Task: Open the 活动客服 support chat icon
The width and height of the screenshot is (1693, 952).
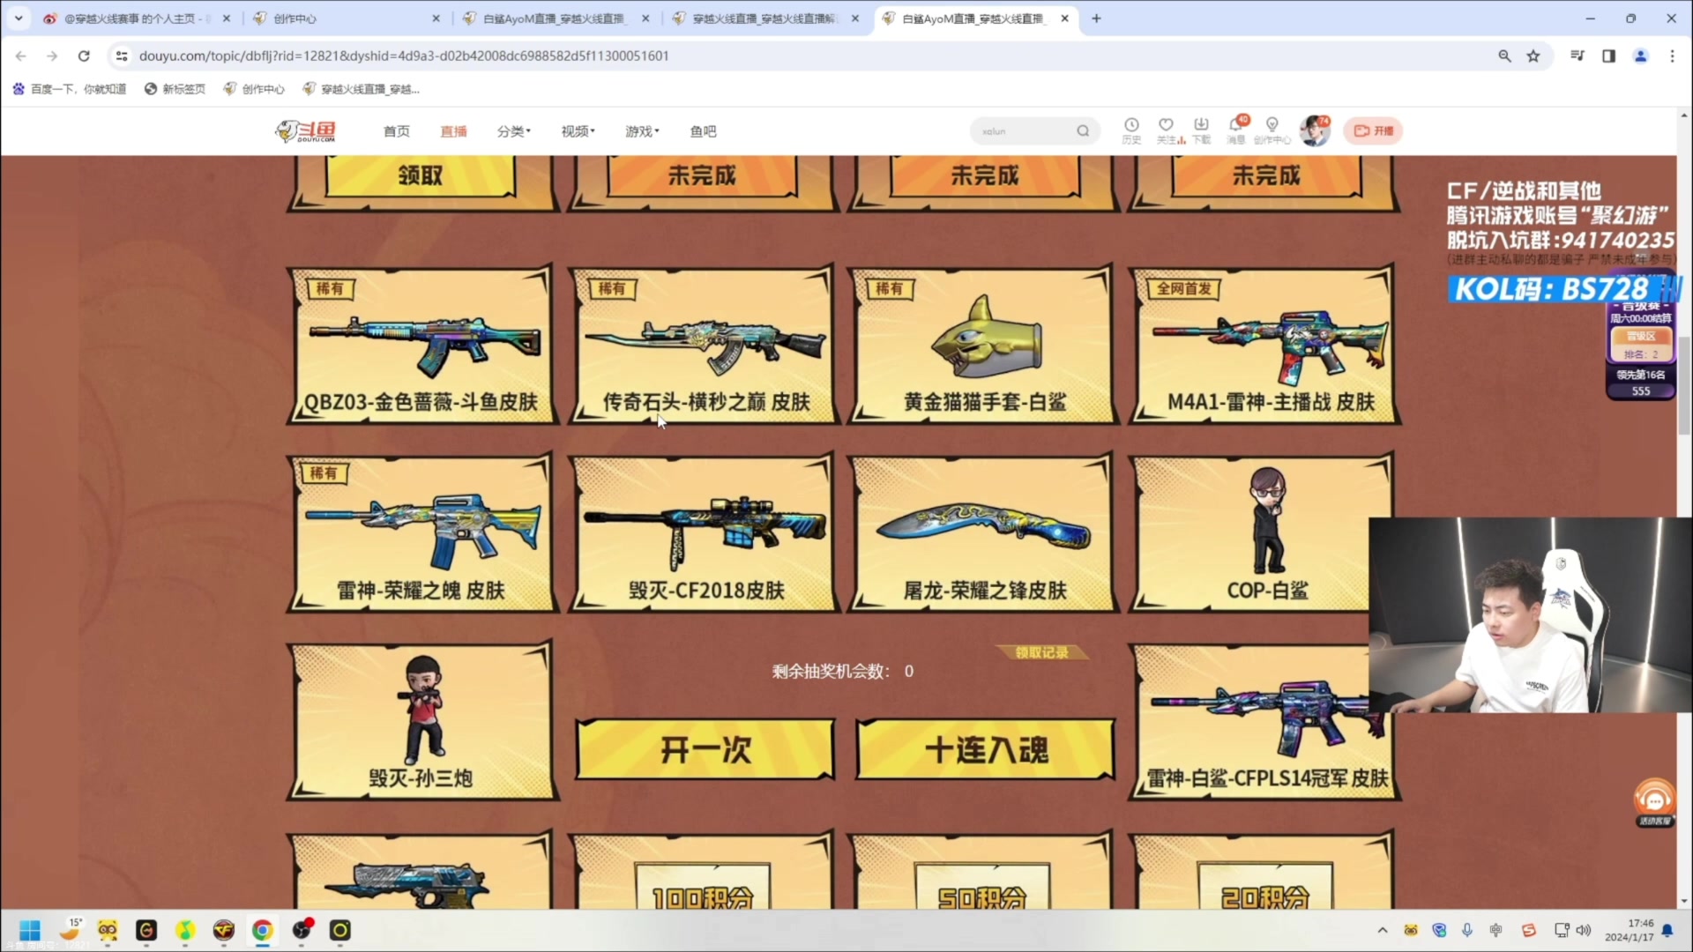Action: pyautogui.click(x=1654, y=800)
